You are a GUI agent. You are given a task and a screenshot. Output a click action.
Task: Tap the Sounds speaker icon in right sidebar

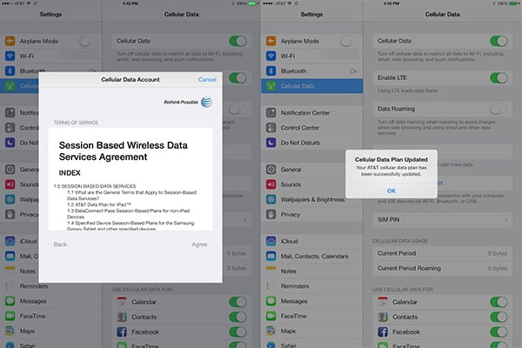(271, 184)
